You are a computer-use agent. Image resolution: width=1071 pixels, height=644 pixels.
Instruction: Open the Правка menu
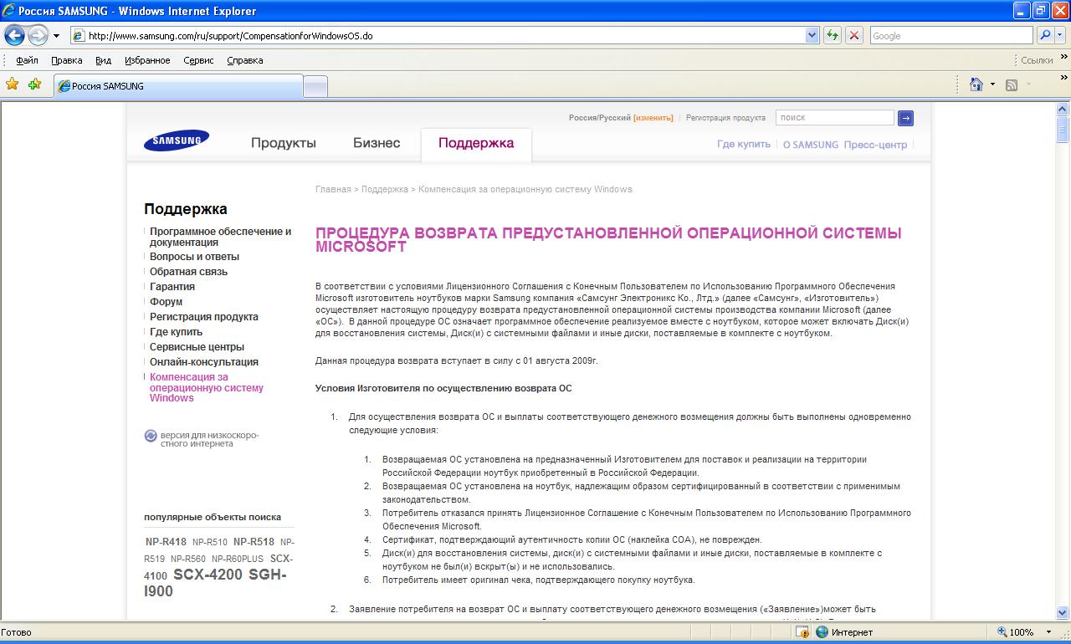click(x=67, y=60)
